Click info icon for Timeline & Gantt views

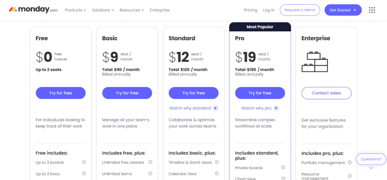pos(217,162)
